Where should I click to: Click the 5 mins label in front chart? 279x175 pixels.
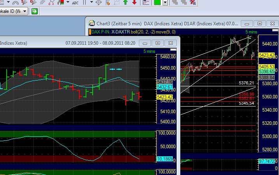149,51
